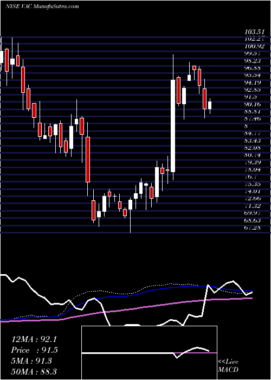Click the 12MA : 92.1 readout
Screen dimensions: 271x380
pyautogui.click(x=34, y=339)
